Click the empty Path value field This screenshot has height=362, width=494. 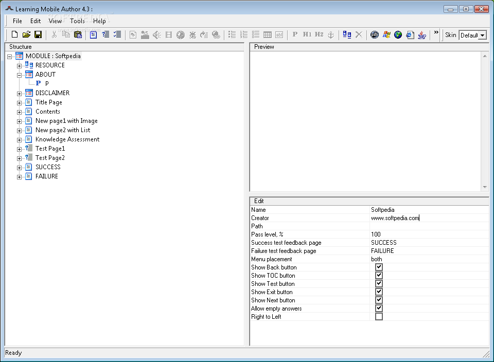point(429,226)
